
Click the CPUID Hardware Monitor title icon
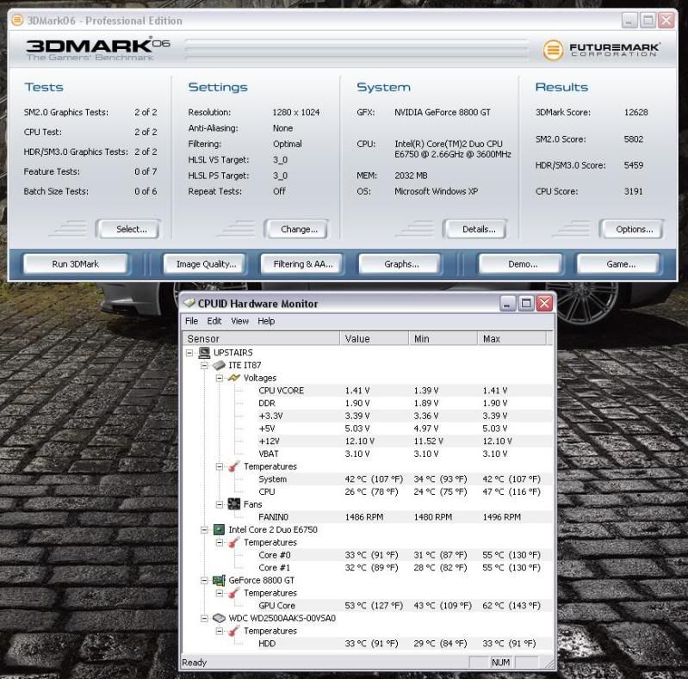pos(189,303)
